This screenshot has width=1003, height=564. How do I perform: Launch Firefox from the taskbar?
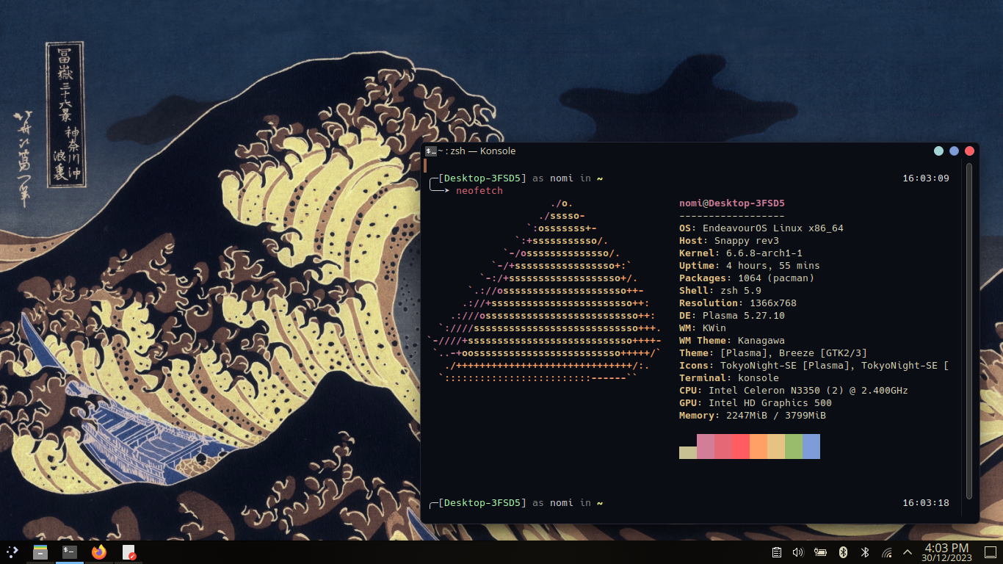click(99, 552)
